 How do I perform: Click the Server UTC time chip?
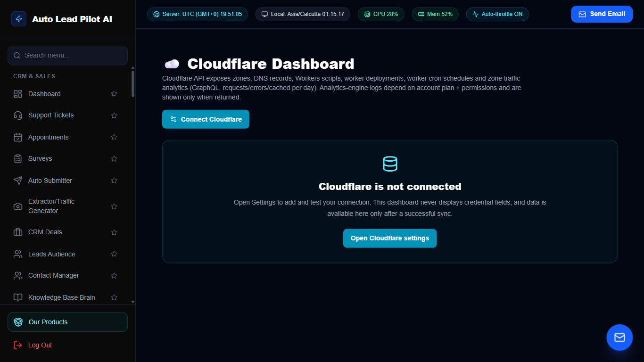pos(198,14)
